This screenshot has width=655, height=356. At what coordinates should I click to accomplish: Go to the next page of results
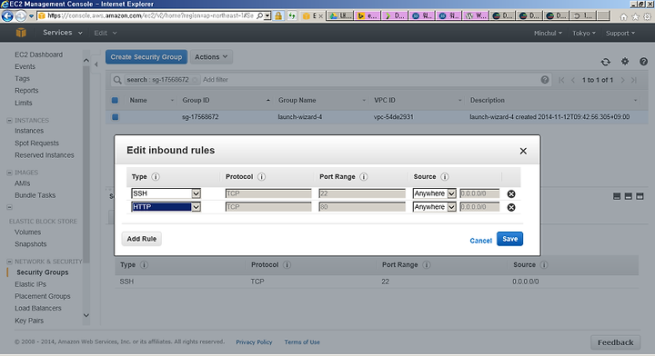(623, 80)
